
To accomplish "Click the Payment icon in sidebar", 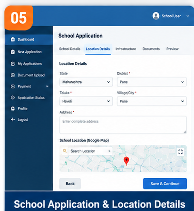I will point(13,86).
